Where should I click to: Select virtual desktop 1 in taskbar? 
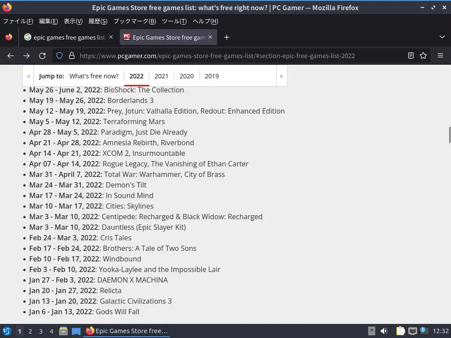click(x=19, y=331)
